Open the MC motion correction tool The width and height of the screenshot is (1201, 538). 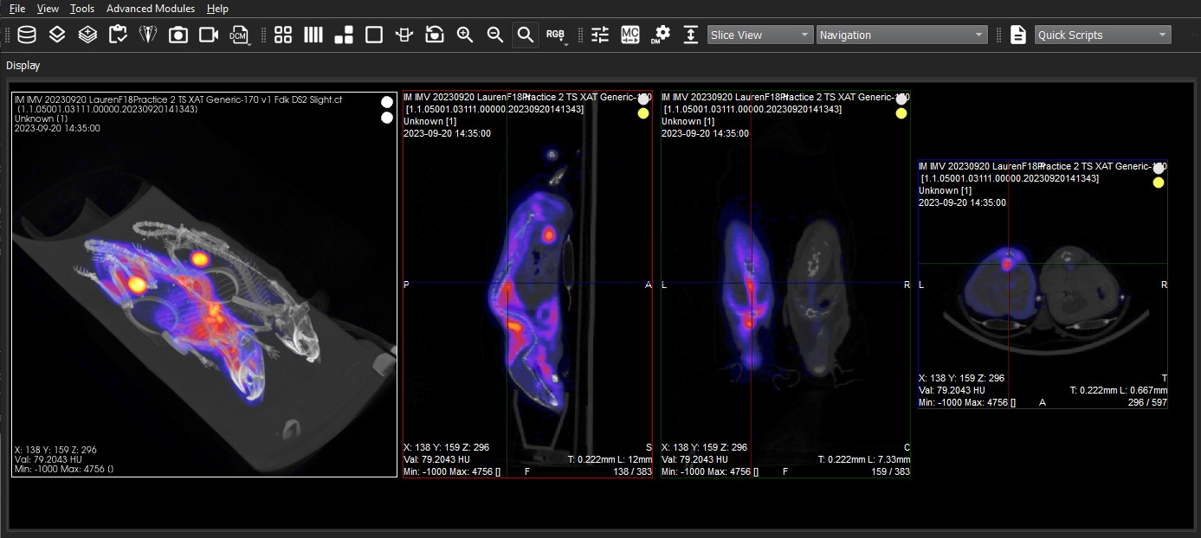630,35
